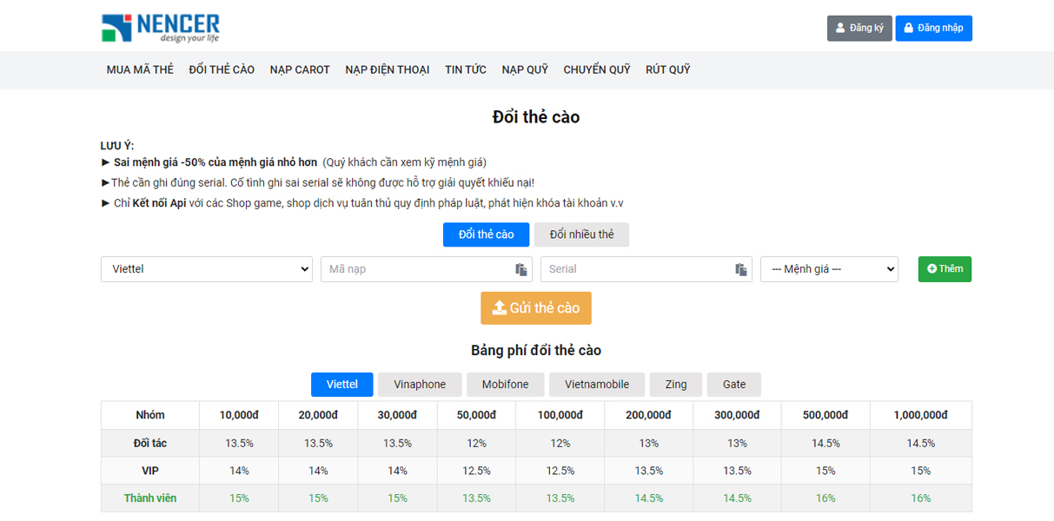Image resolution: width=1054 pixels, height=521 pixels.
Task: Click paste icon in Mã nạp field
Action: pos(520,269)
